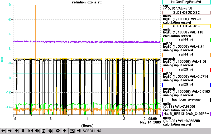
Task: Click the SCROLLING status label
Action: (x=92, y=131)
